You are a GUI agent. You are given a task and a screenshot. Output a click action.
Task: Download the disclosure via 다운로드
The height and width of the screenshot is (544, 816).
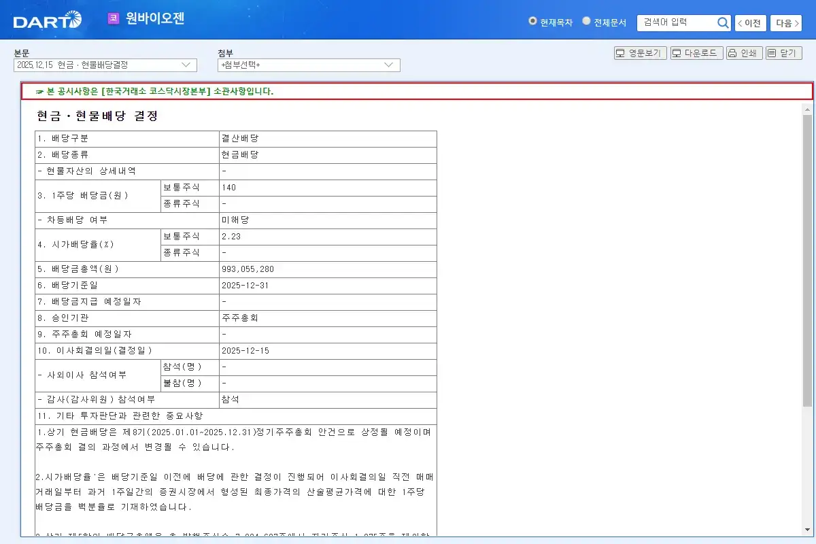696,52
